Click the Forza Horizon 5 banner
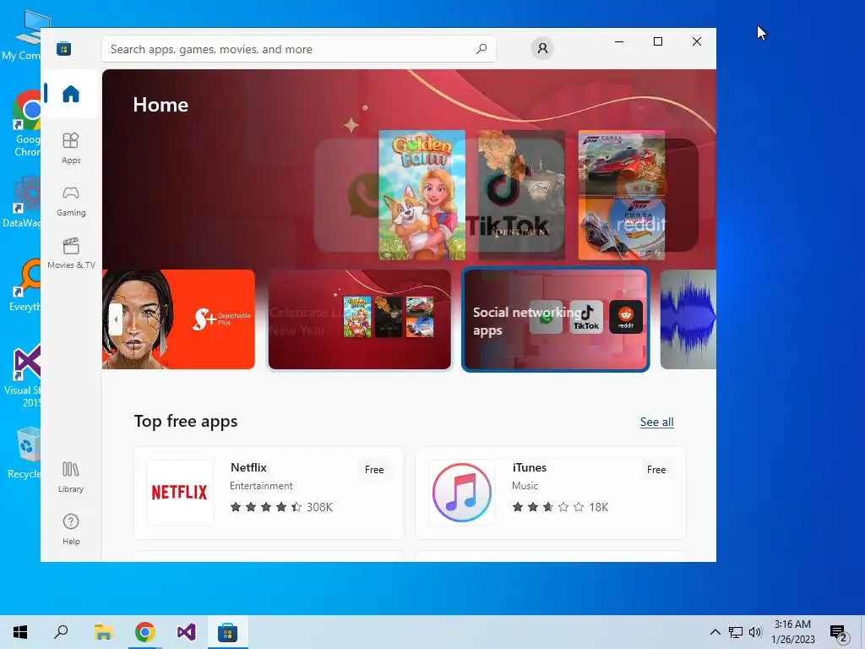Image resolution: width=865 pixels, height=649 pixels. click(621, 163)
